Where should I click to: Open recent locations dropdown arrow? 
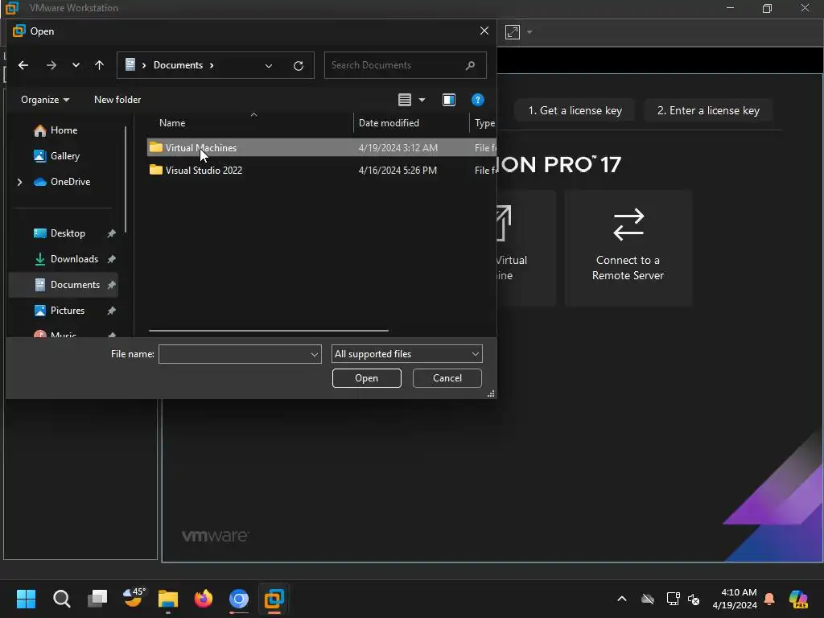coord(76,65)
